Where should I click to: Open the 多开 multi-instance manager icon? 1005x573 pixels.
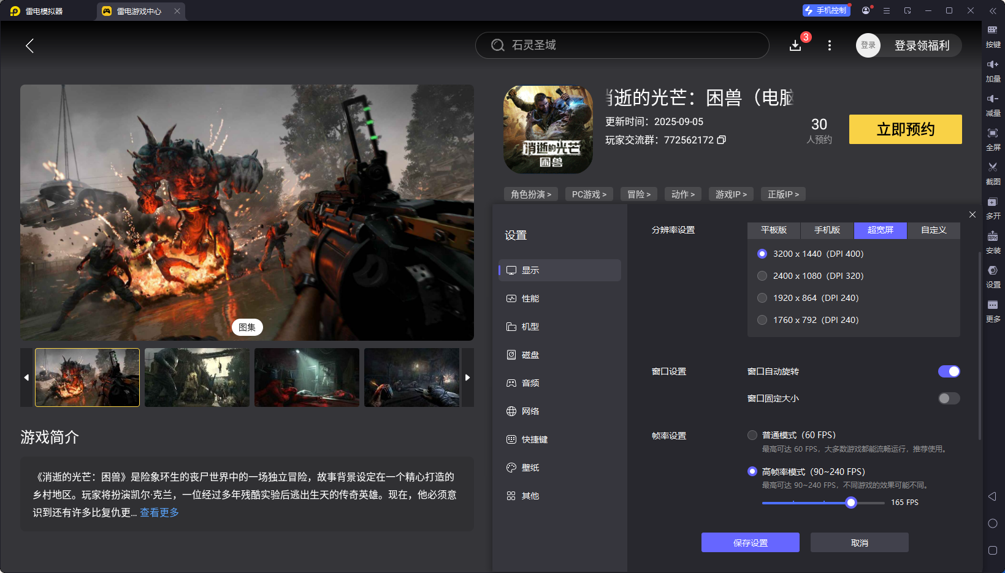pyautogui.click(x=993, y=208)
